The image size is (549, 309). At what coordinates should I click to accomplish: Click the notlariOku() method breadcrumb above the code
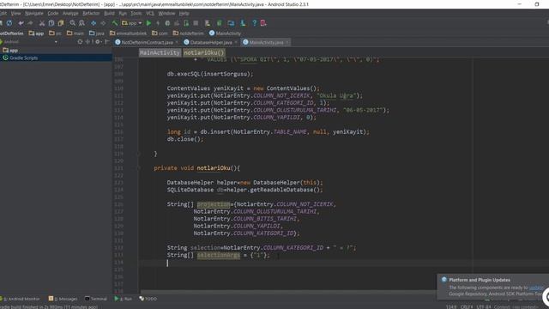(x=204, y=53)
